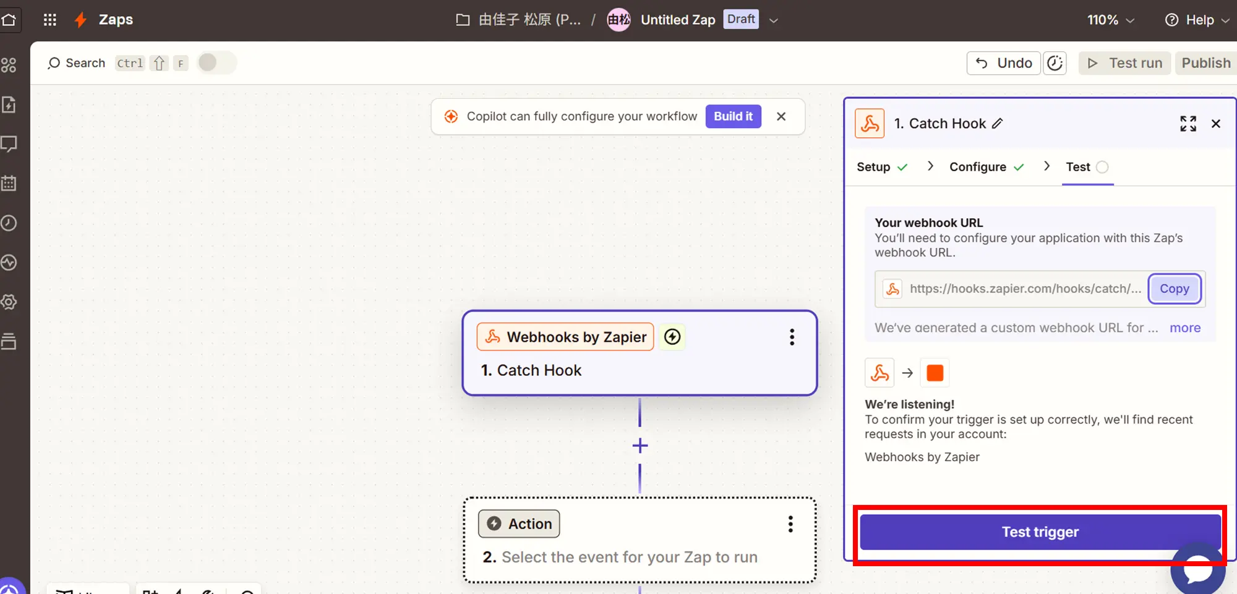1237x594 pixels.
Task: Click the pencil icon to rename Catch Hook
Action: (x=997, y=124)
